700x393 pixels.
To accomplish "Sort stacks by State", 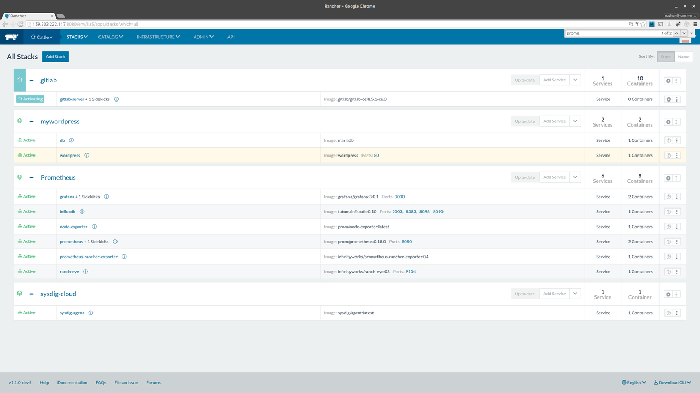I will pos(666,57).
